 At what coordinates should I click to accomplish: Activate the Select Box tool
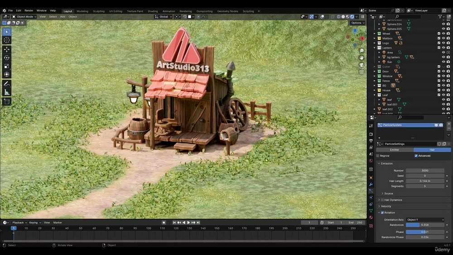pyautogui.click(x=7, y=32)
